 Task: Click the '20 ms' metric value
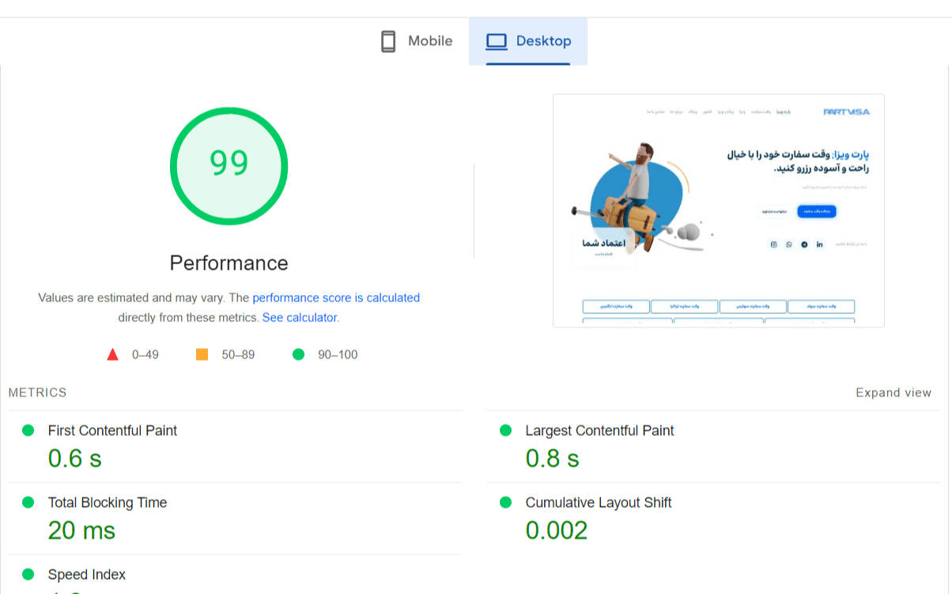tap(82, 531)
